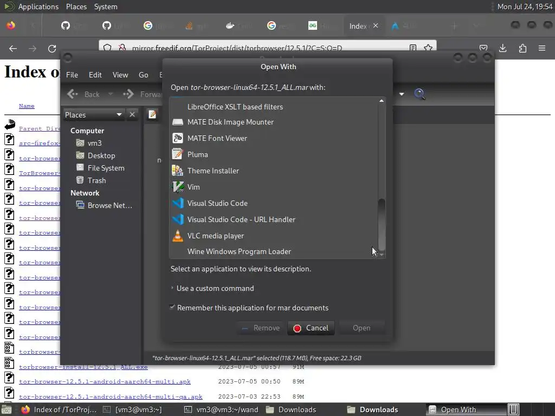Click the Cancel button

click(x=311, y=328)
